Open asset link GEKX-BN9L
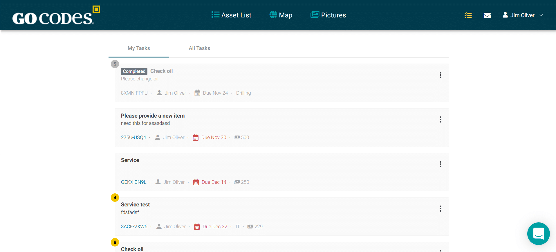Viewport: 556px width, 252px height. (133, 182)
